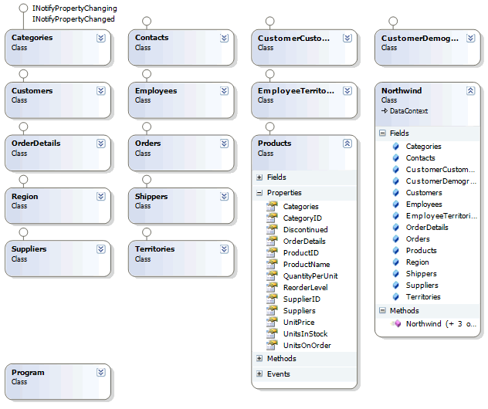
Task: Select the OrderDetails field in Northwind
Action: [x=427, y=227]
